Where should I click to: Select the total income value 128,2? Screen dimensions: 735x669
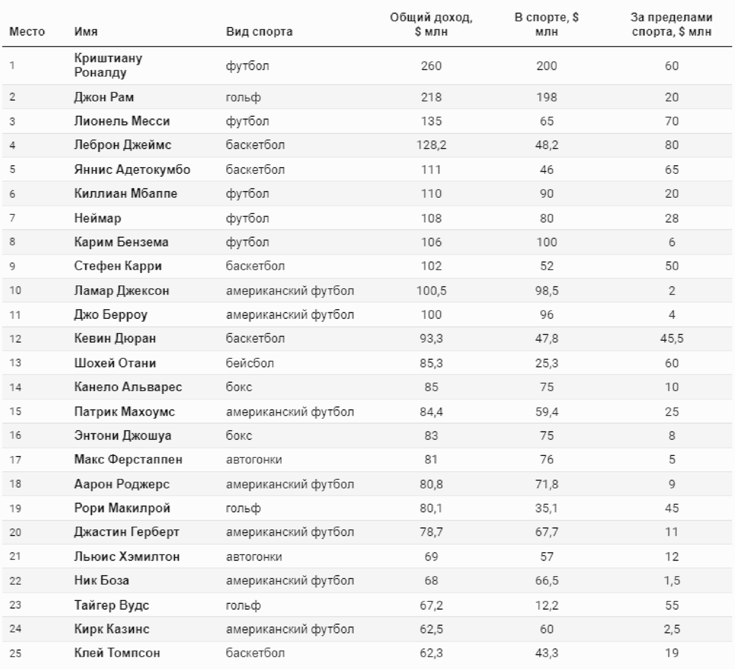(x=431, y=145)
